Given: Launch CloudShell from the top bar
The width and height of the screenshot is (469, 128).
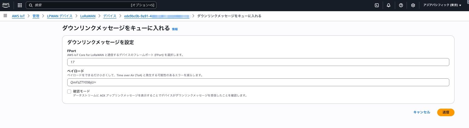Looking at the screenshot, I should [377, 5].
